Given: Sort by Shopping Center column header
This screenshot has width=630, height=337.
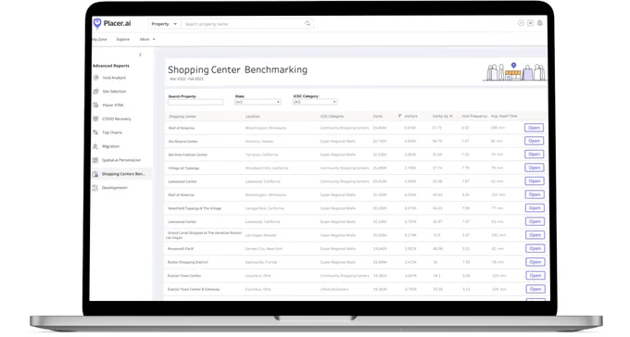Looking at the screenshot, I should coord(183,117).
